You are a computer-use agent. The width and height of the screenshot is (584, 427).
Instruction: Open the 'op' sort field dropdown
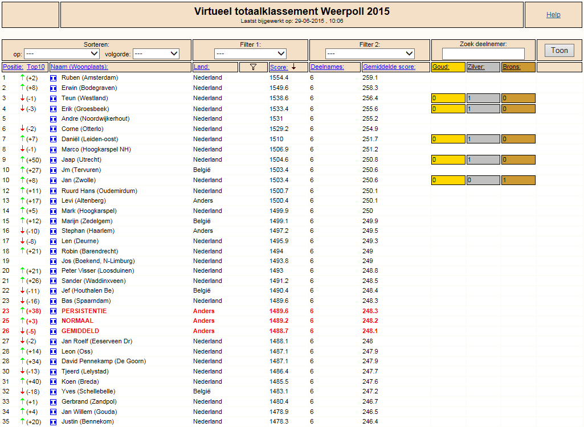tap(62, 54)
